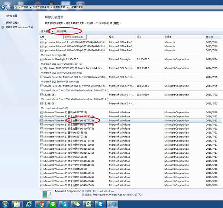Select the Microsoft Windows (565) group header
The image size is (223, 208).
pos(54,108)
